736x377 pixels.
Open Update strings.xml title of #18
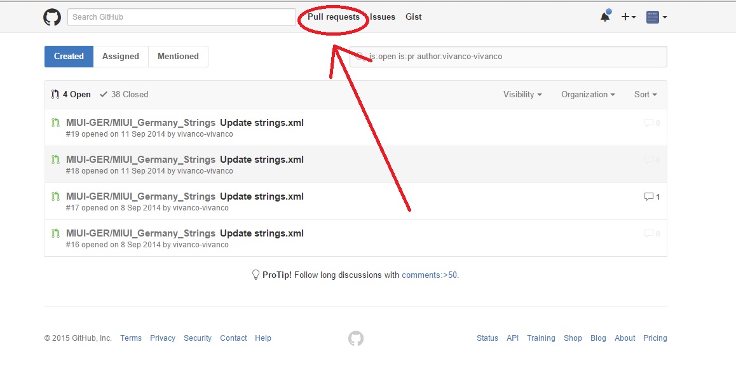262,160
